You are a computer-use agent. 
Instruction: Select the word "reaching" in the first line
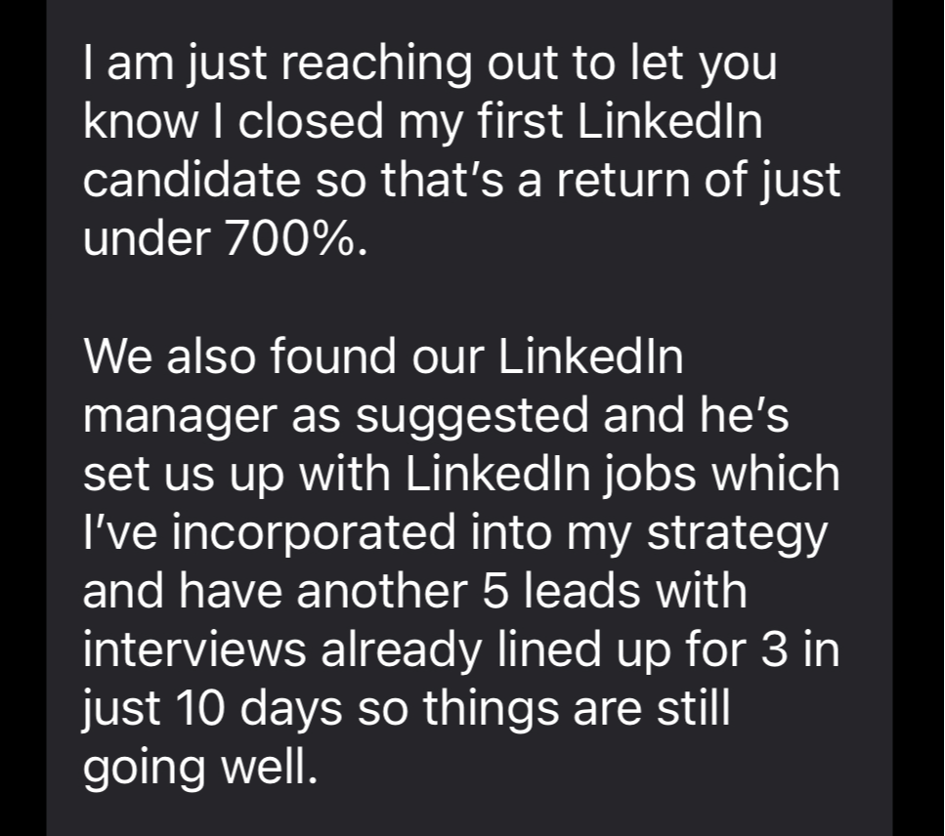coord(376,63)
